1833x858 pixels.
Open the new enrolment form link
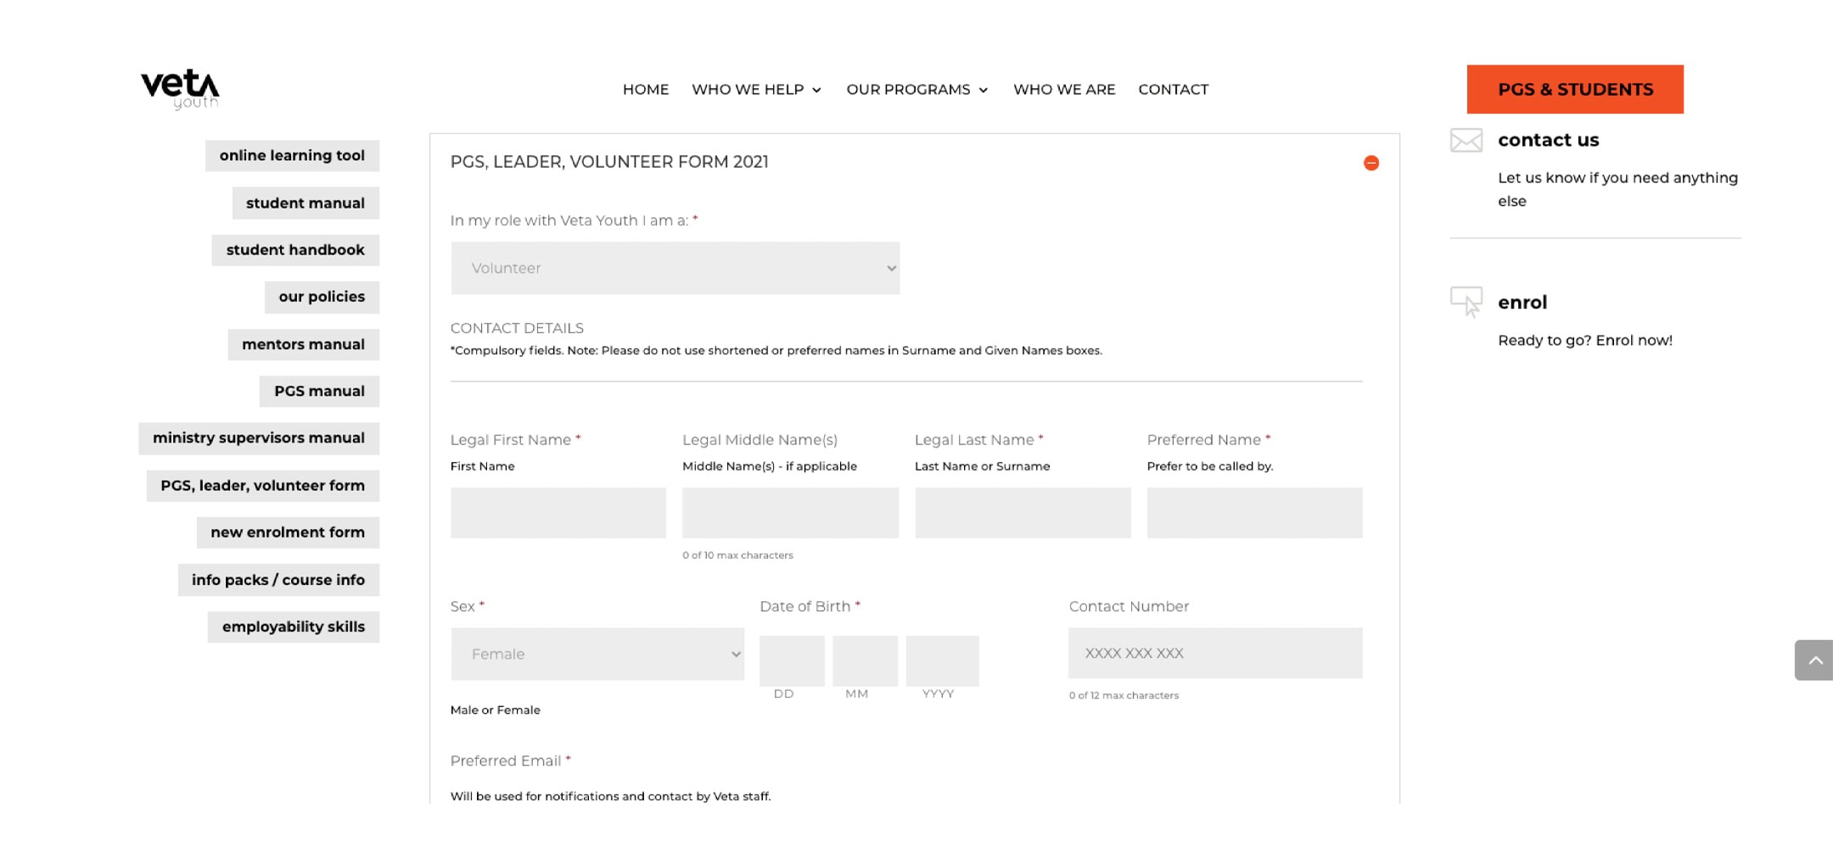(288, 532)
